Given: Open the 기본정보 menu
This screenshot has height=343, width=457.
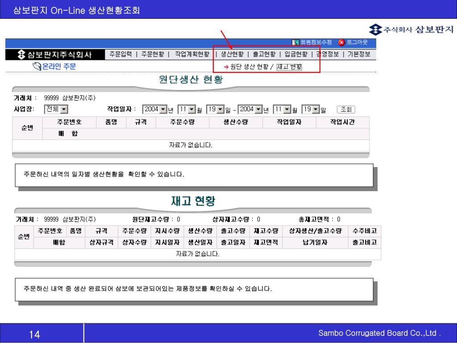Looking at the screenshot, I should (x=359, y=54).
